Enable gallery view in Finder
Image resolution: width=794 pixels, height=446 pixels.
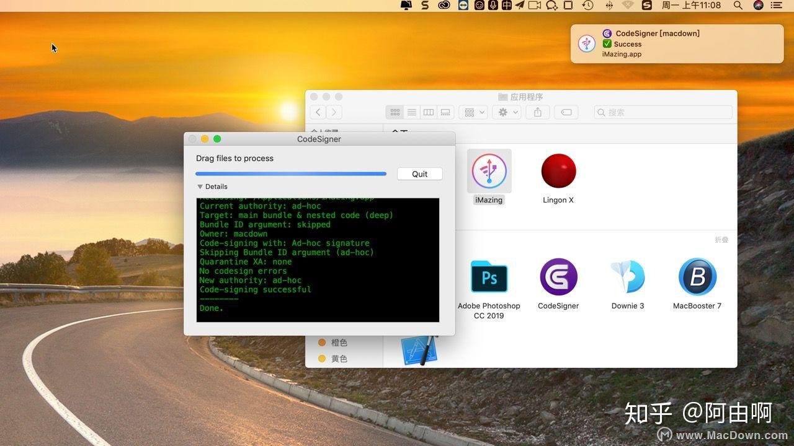(445, 112)
